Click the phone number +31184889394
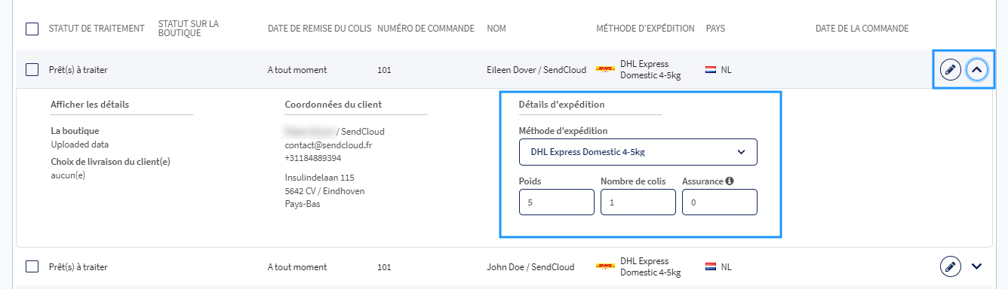 point(313,158)
